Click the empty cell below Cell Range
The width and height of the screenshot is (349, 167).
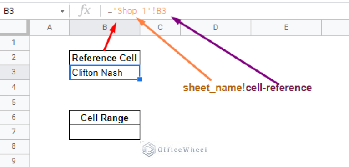tap(105, 132)
